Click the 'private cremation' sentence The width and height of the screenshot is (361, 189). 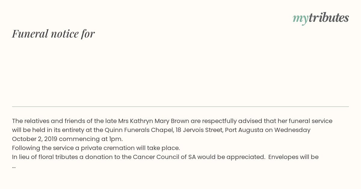[96, 148]
